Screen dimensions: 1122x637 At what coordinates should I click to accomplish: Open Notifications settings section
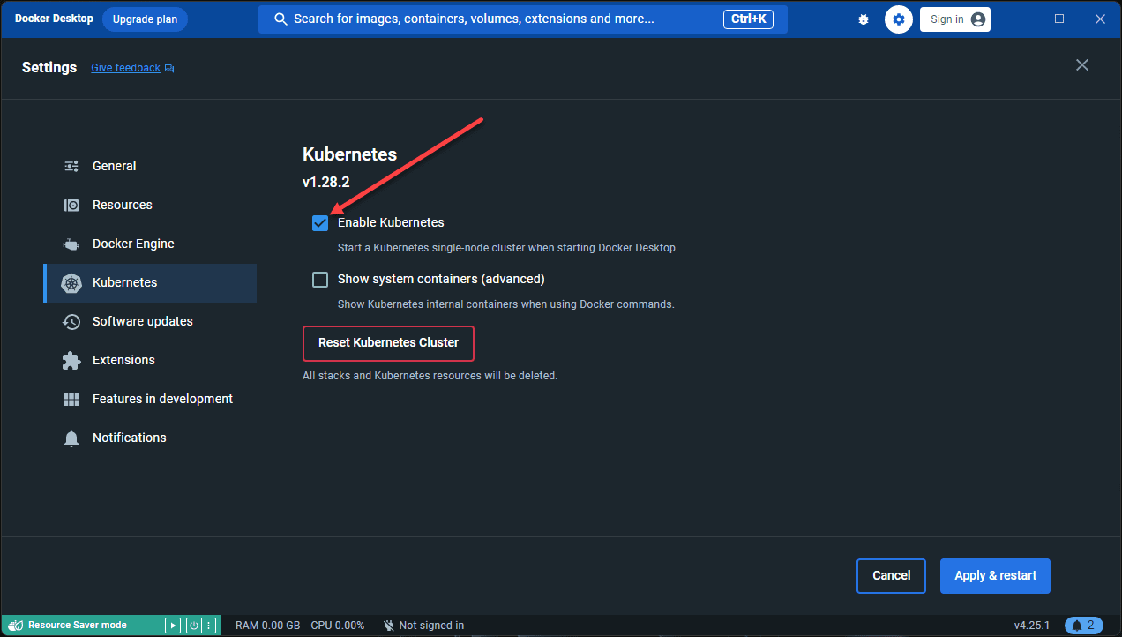[150, 438]
